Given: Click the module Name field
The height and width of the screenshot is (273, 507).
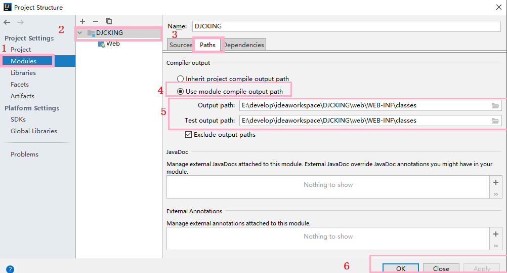Looking at the screenshot, I should click(346, 26).
